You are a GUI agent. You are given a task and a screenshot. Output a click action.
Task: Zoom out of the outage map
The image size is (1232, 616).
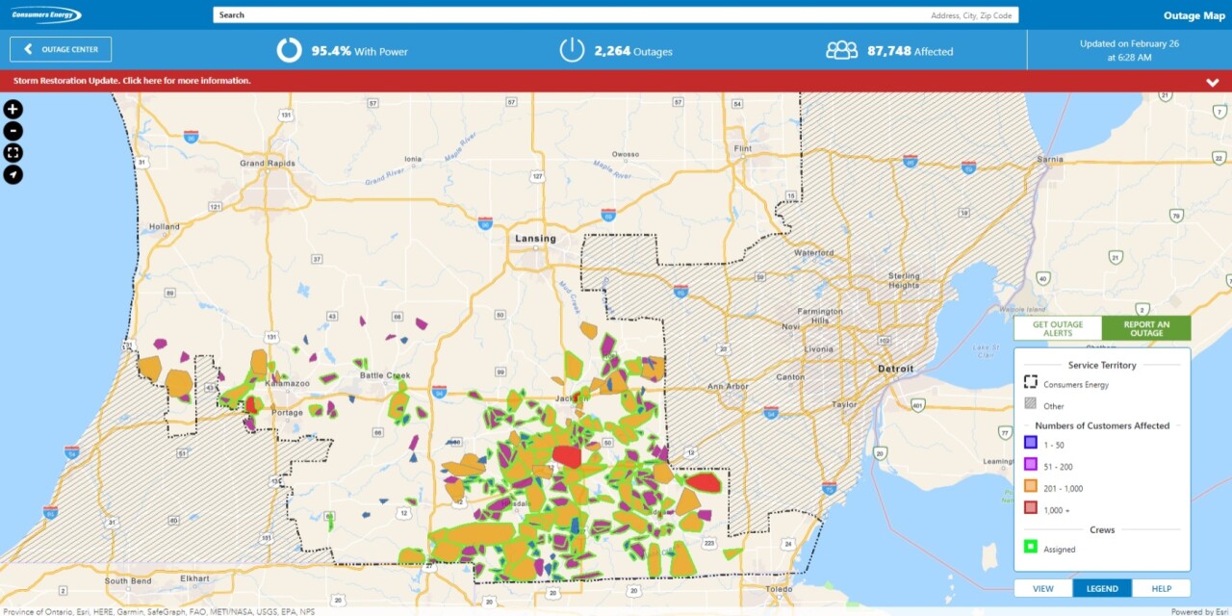point(13,132)
